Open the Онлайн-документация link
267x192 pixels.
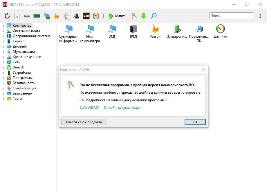[122, 108]
